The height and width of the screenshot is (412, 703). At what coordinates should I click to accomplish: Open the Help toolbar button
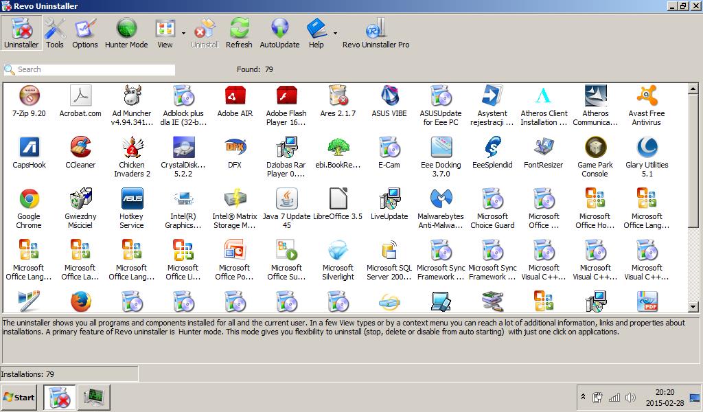click(x=316, y=33)
